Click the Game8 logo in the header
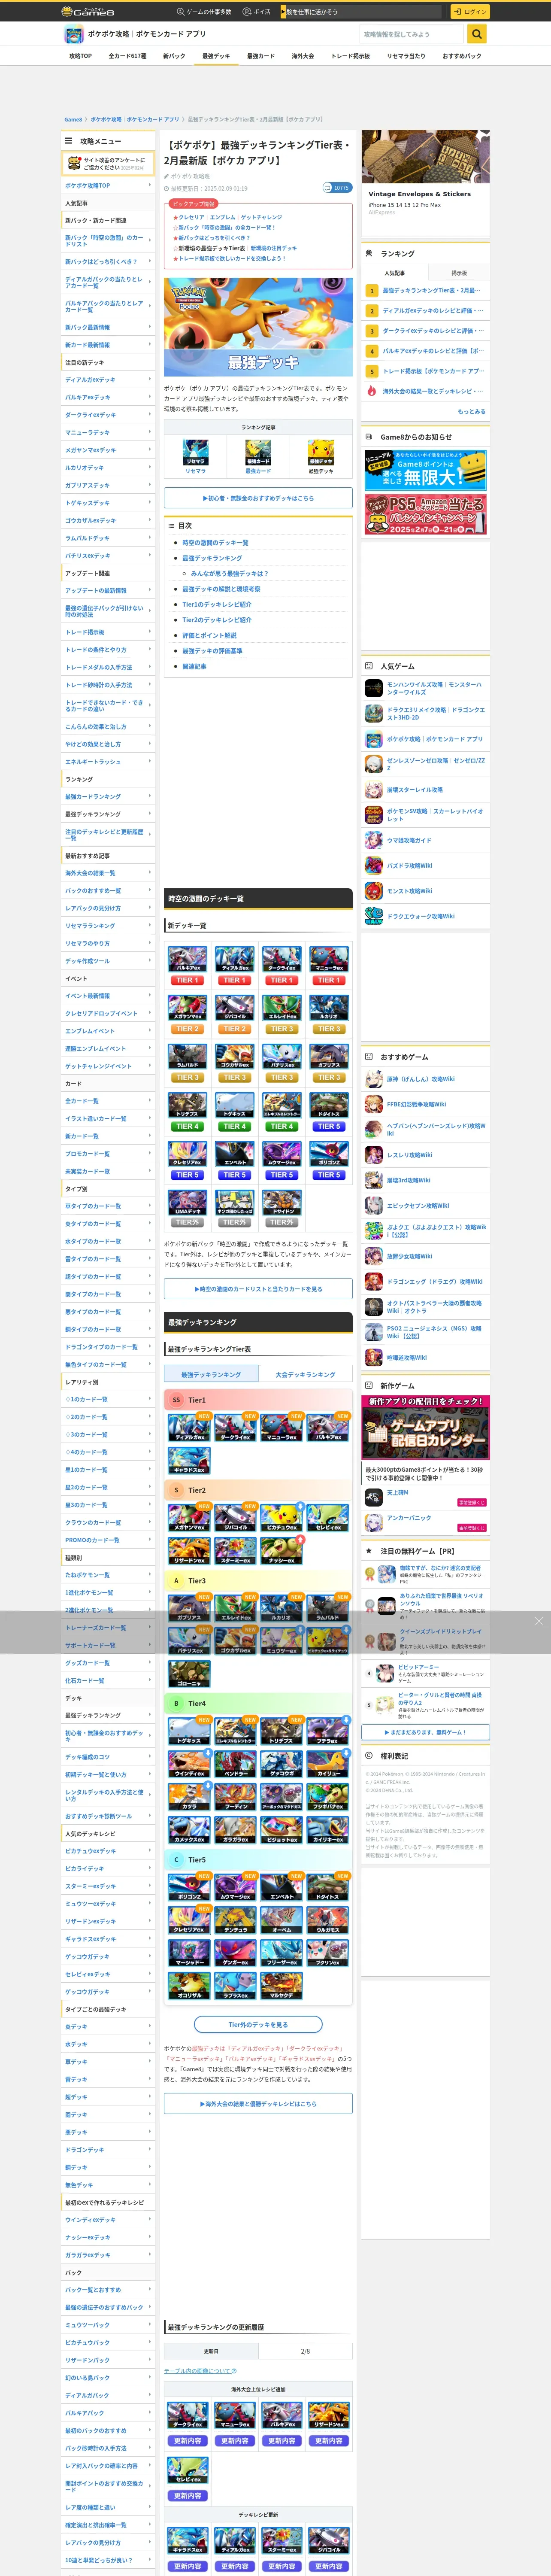Viewport: 551px width, 2576px height. (87, 11)
